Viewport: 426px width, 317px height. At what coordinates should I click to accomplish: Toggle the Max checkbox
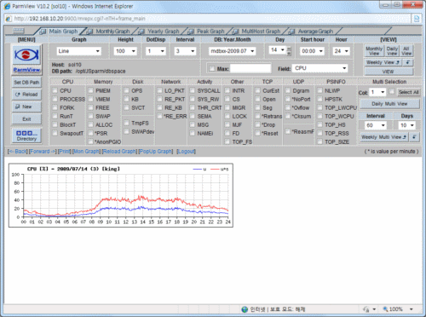(212, 68)
